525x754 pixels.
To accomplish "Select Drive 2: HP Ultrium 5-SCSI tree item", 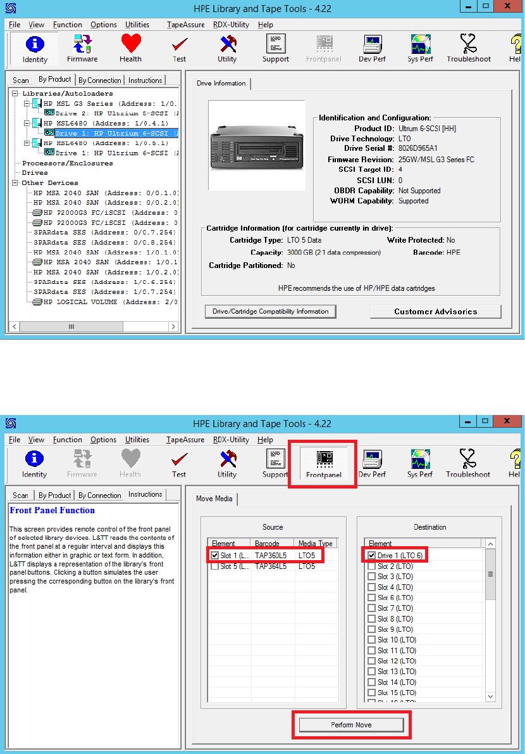I will [x=116, y=113].
